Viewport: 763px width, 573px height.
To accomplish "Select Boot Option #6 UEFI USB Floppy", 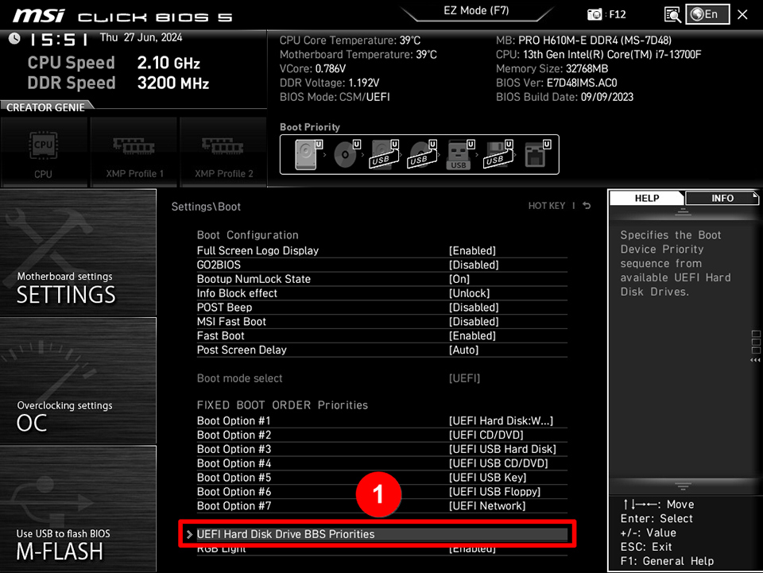I will [382, 491].
